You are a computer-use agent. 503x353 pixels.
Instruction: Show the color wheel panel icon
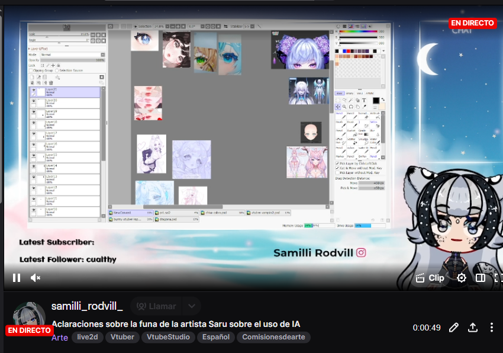point(338,26)
